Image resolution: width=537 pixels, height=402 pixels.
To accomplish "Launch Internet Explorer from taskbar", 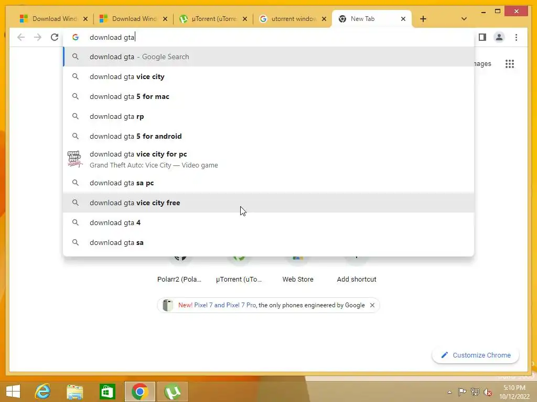I will pyautogui.click(x=43, y=391).
